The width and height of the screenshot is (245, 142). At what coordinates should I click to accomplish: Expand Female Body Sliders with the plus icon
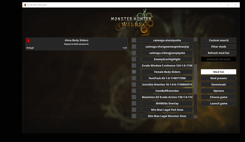click(134, 72)
